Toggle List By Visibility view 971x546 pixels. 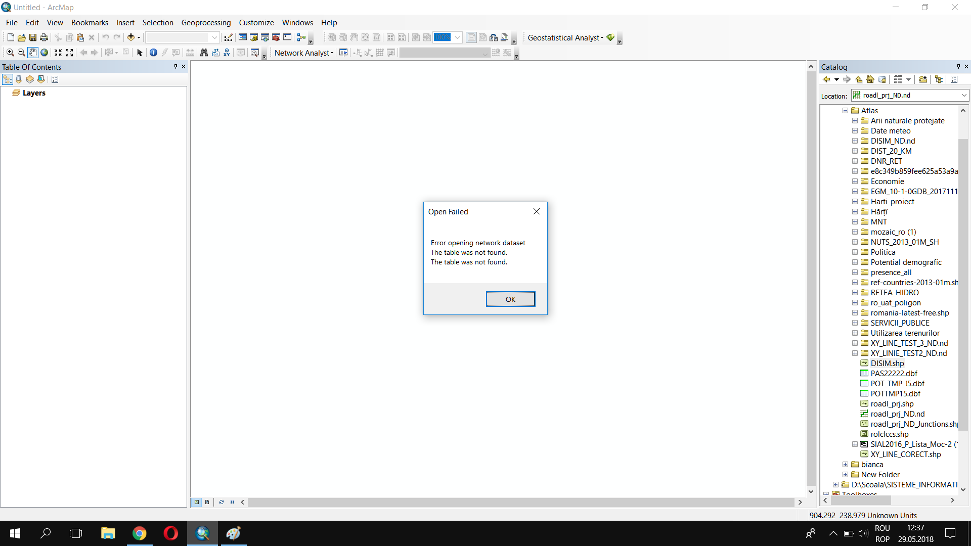(x=30, y=79)
